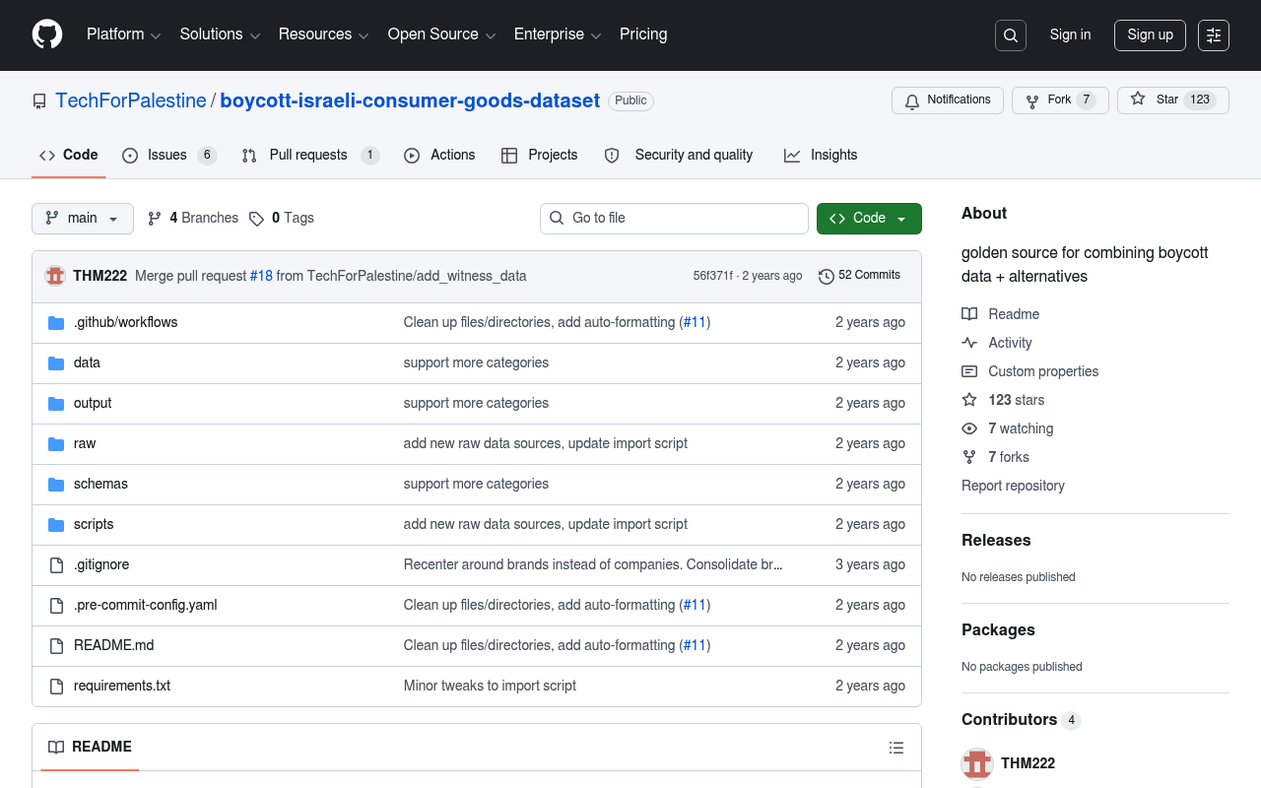Open the scripts folder
Viewport: 1261px width, 788px height.
click(x=94, y=524)
